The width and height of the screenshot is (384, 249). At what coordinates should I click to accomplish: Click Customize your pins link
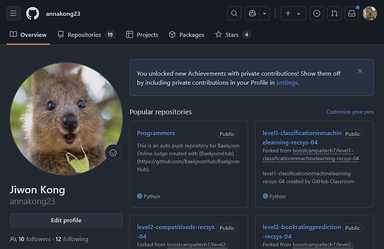coord(350,112)
